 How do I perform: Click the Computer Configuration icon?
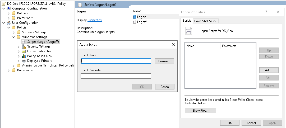click(x=9, y=8)
